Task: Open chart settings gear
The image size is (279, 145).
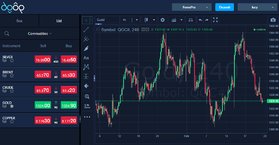Action: 163,20
